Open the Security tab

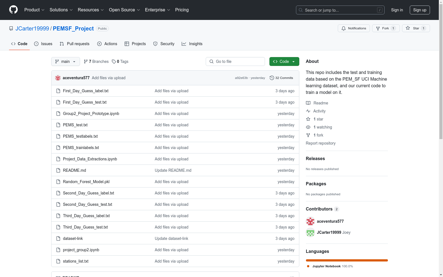(x=164, y=44)
